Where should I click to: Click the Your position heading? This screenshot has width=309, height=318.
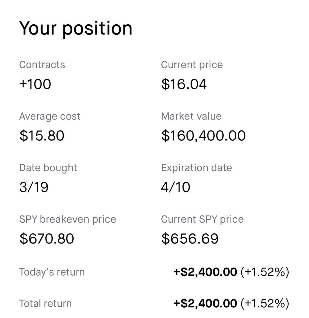click(76, 28)
